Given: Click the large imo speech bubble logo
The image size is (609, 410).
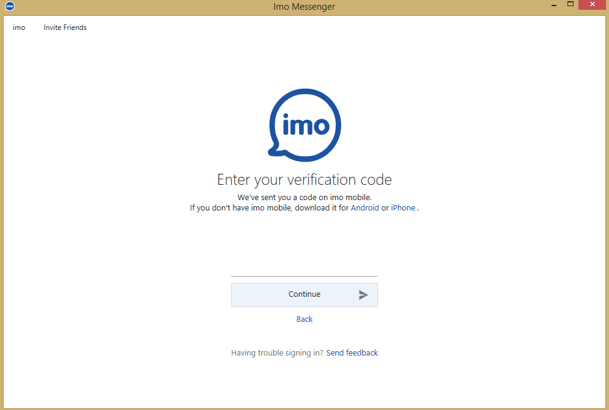Looking at the screenshot, I should [x=305, y=125].
